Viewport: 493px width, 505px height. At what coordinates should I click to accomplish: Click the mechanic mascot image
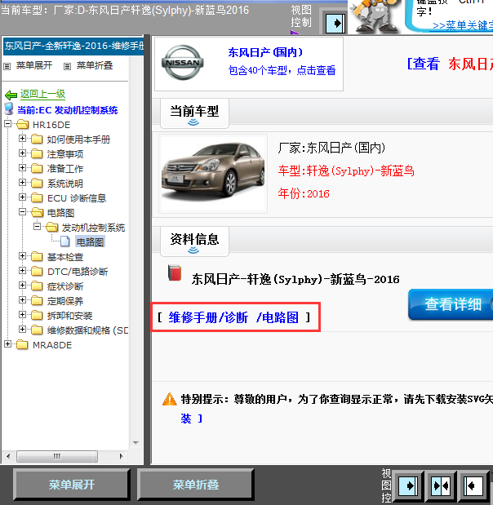pos(375,16)
